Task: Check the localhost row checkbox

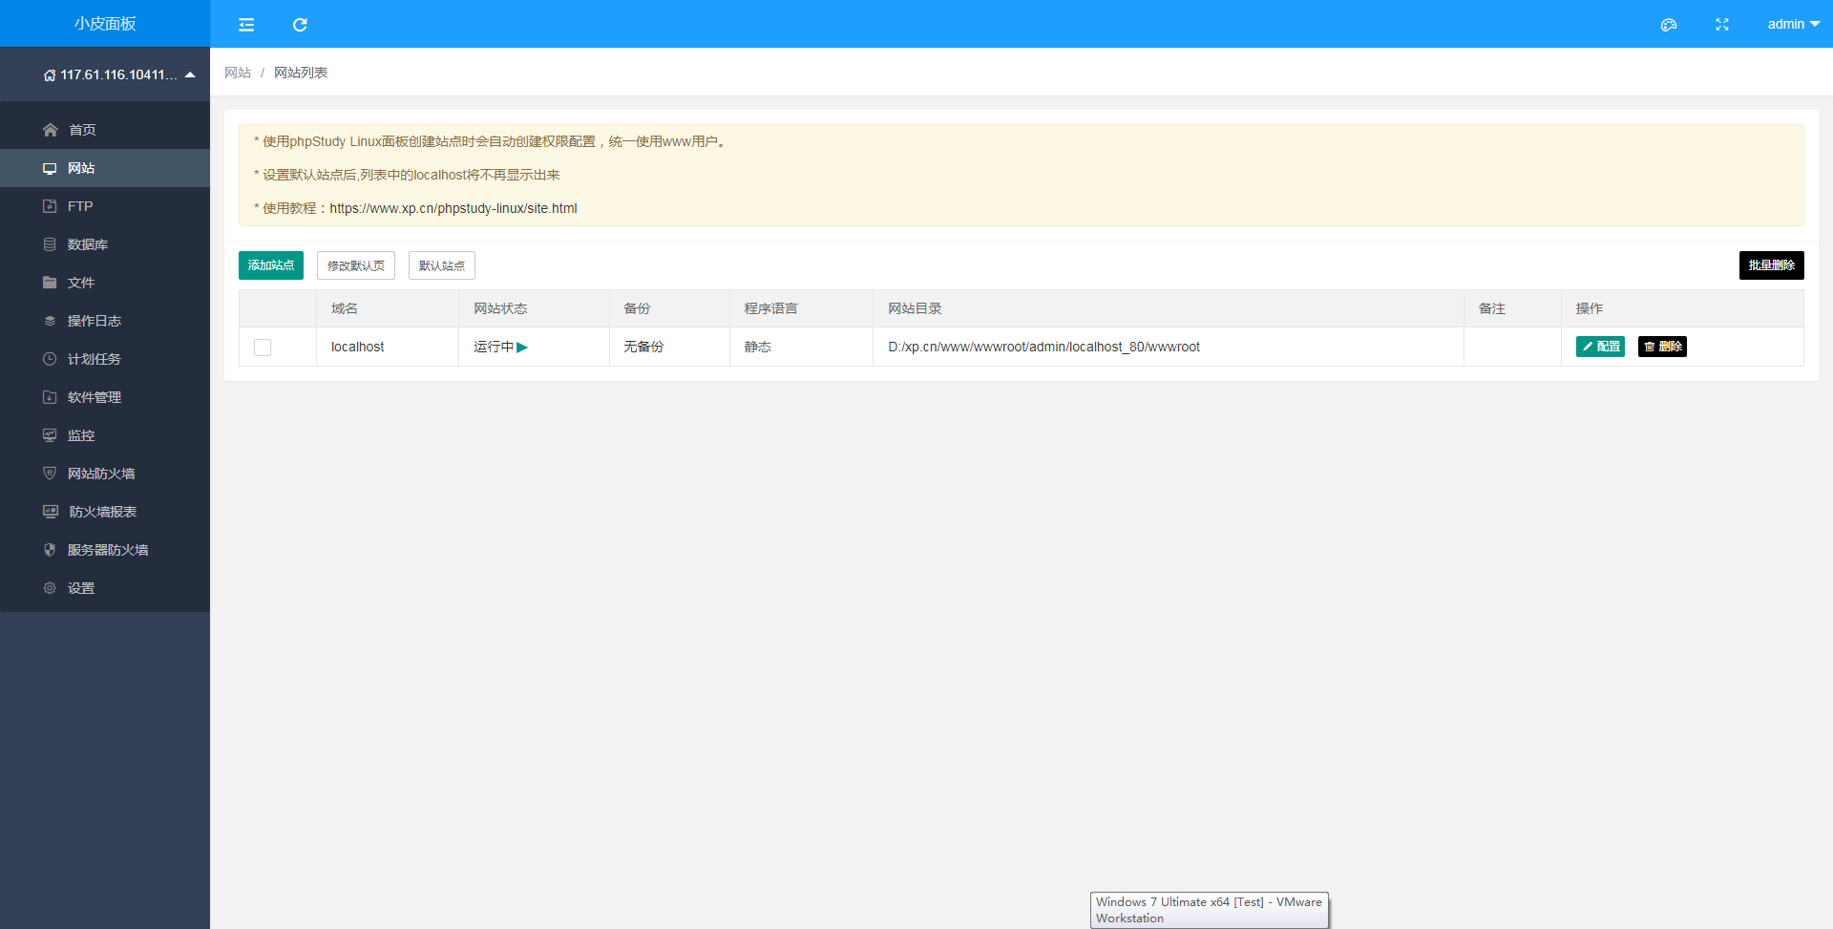Action: 263,348
